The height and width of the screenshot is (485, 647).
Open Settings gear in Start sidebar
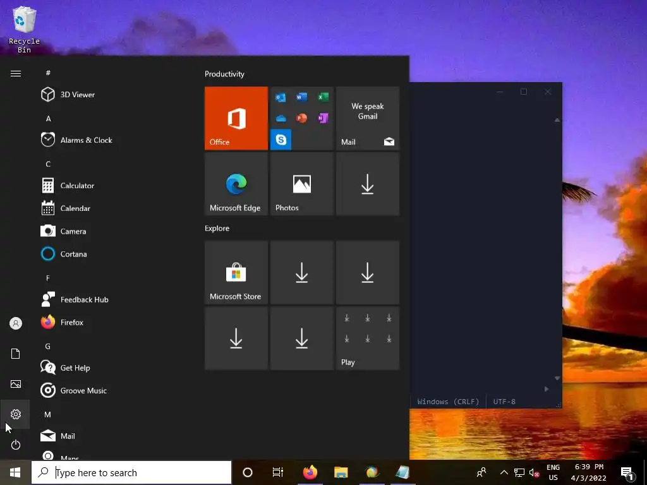tap(16, 414)
